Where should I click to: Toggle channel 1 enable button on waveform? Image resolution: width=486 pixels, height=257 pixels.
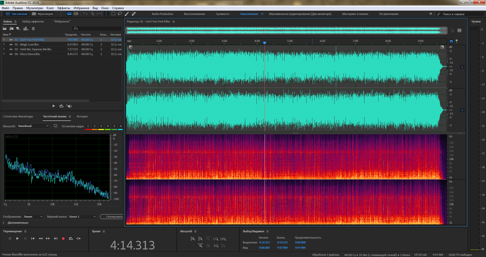462,67
